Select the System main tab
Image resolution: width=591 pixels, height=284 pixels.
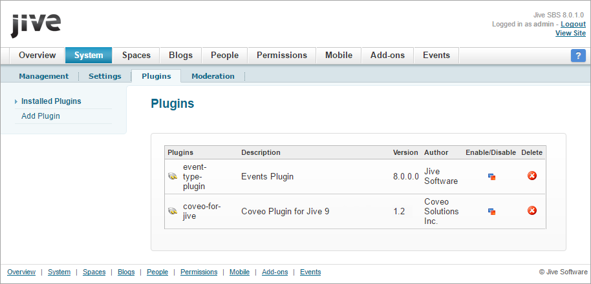[x=89, y=56]
